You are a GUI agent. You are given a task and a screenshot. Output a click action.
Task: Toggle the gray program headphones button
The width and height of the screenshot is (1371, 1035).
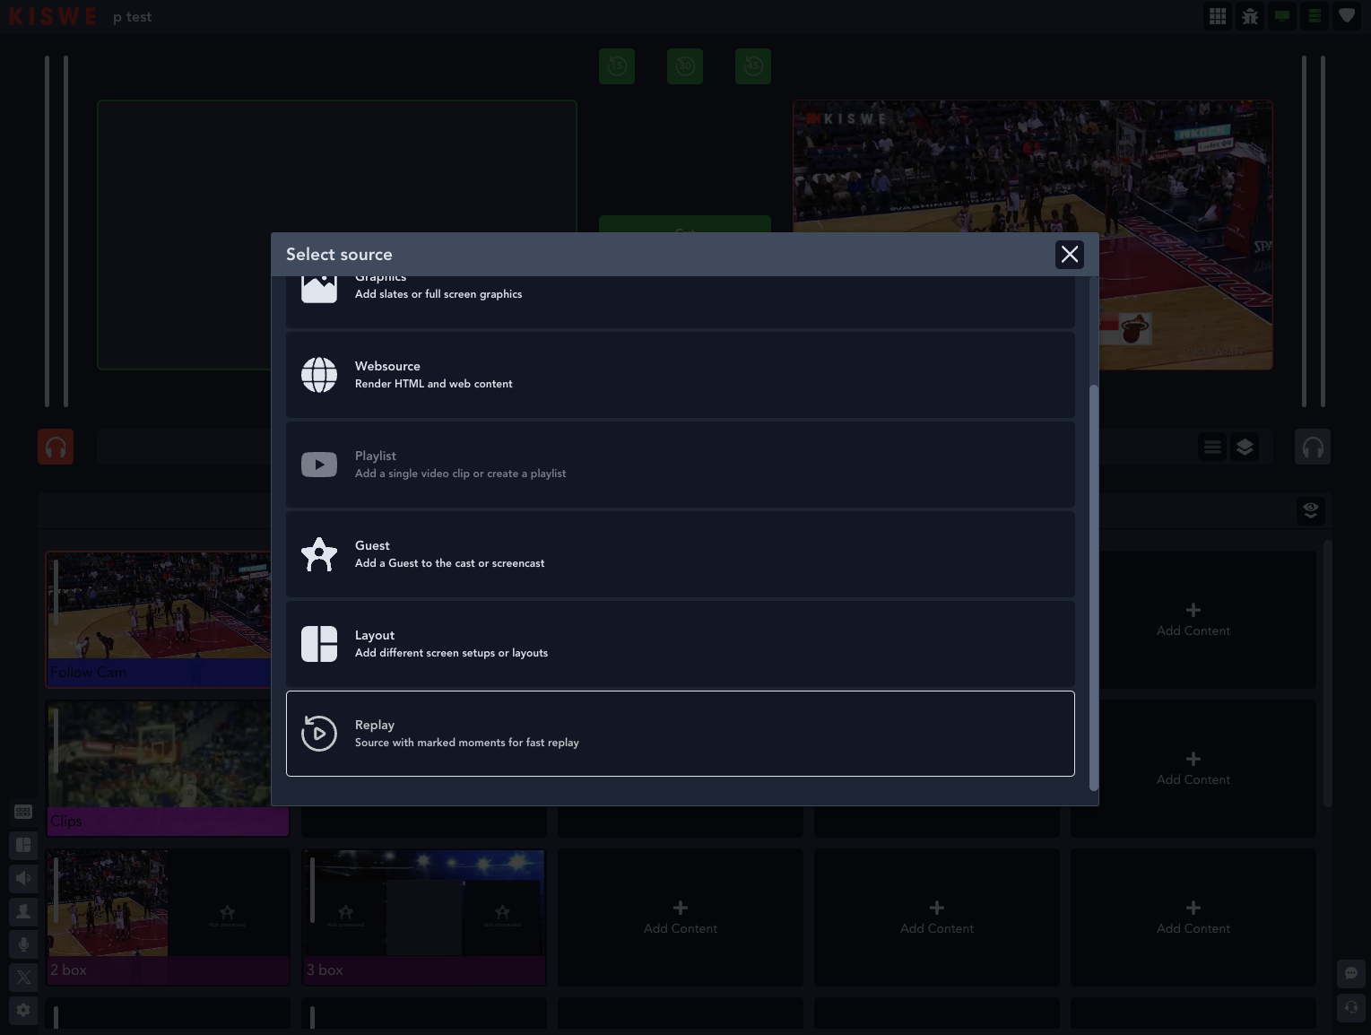click(1313, 447)
